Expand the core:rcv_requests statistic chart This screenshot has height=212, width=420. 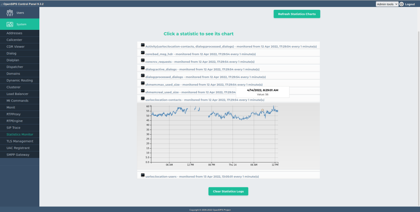tap(200, 62)
